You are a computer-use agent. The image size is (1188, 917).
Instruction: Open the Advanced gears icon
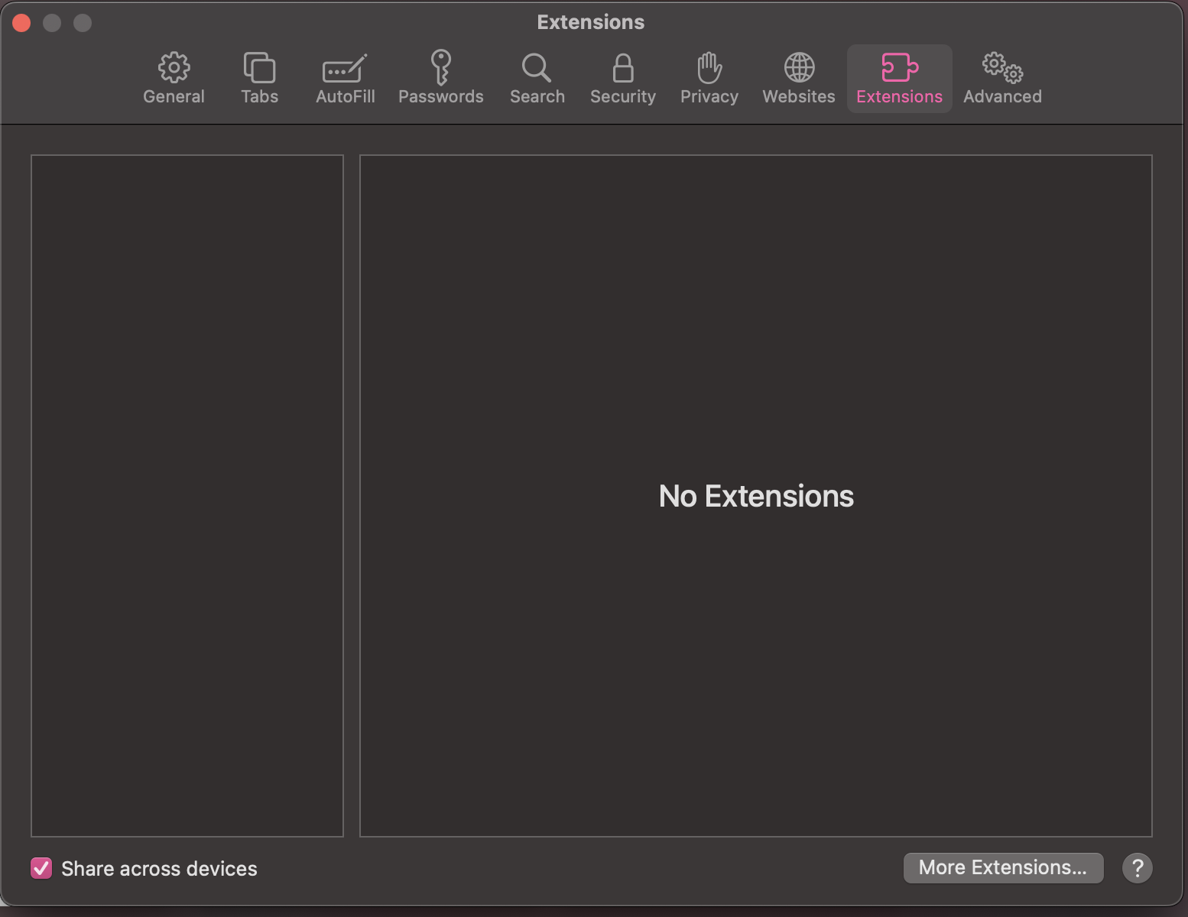point(1001,76)
